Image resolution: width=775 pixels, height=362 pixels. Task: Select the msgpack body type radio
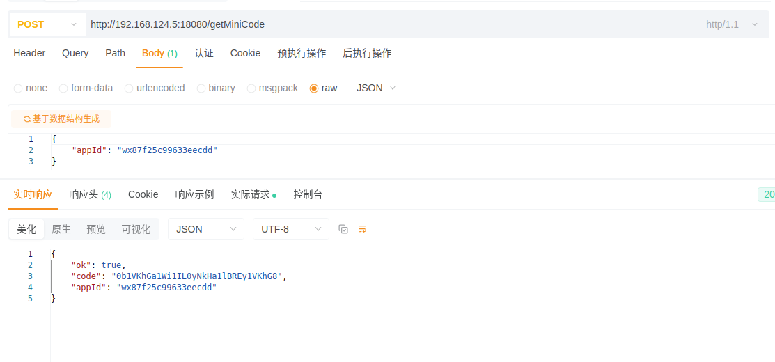click(x=251, y=88)
